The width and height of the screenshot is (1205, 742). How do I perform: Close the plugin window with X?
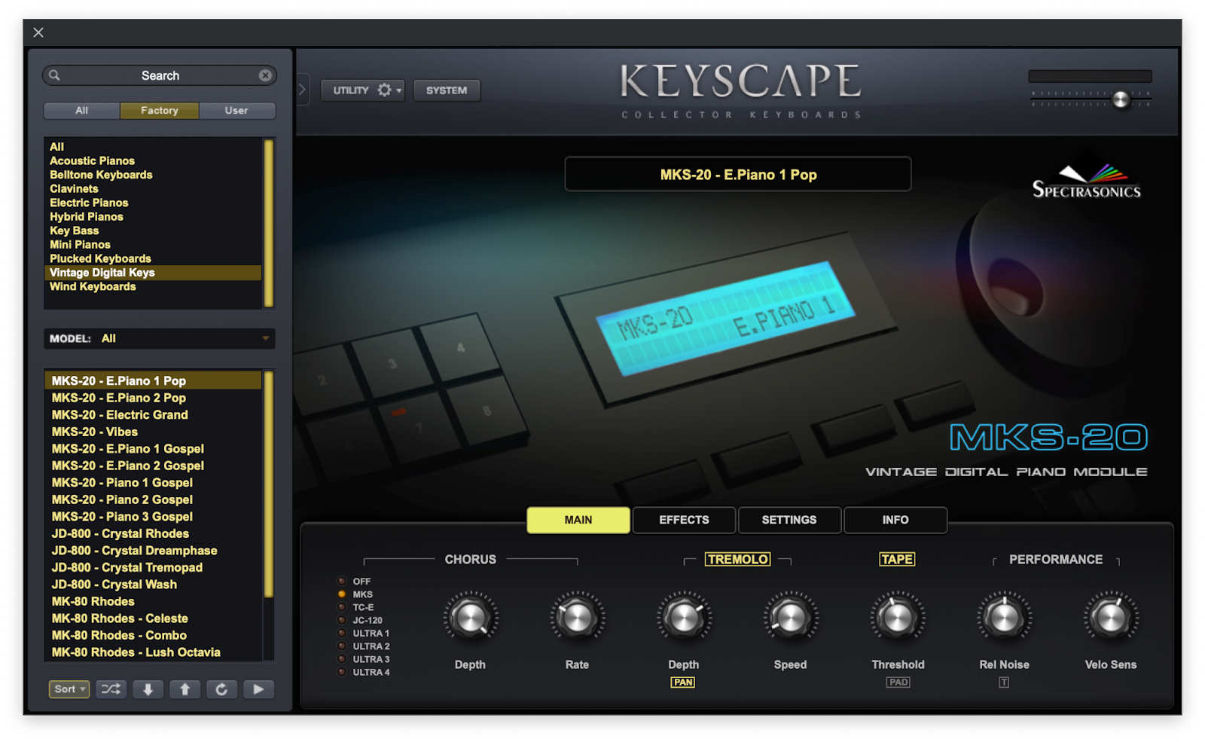tap(38, 32)
